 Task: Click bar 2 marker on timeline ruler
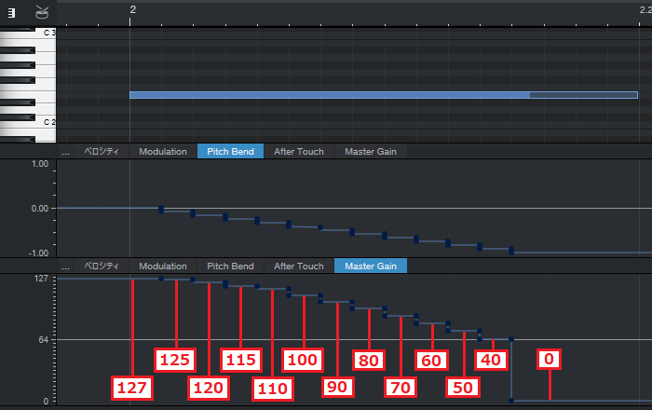pyautogui.click(x=132, y=8)
